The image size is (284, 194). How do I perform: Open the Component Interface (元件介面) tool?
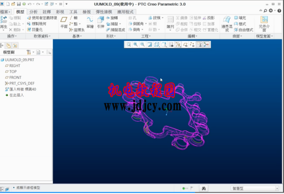264,24
